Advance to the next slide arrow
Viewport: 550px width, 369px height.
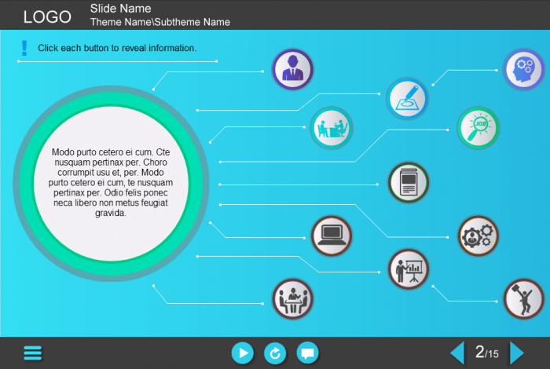(x=516, y=353)
